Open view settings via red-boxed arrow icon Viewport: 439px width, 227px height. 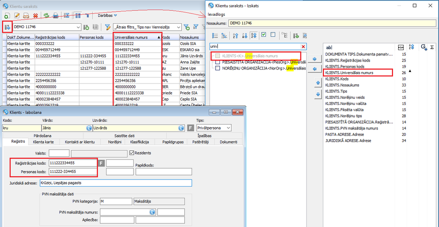(7, 27)
